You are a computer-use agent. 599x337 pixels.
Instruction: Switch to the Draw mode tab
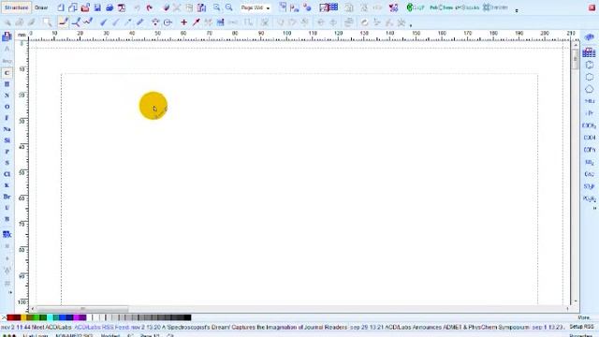click(x=41, y=7)
